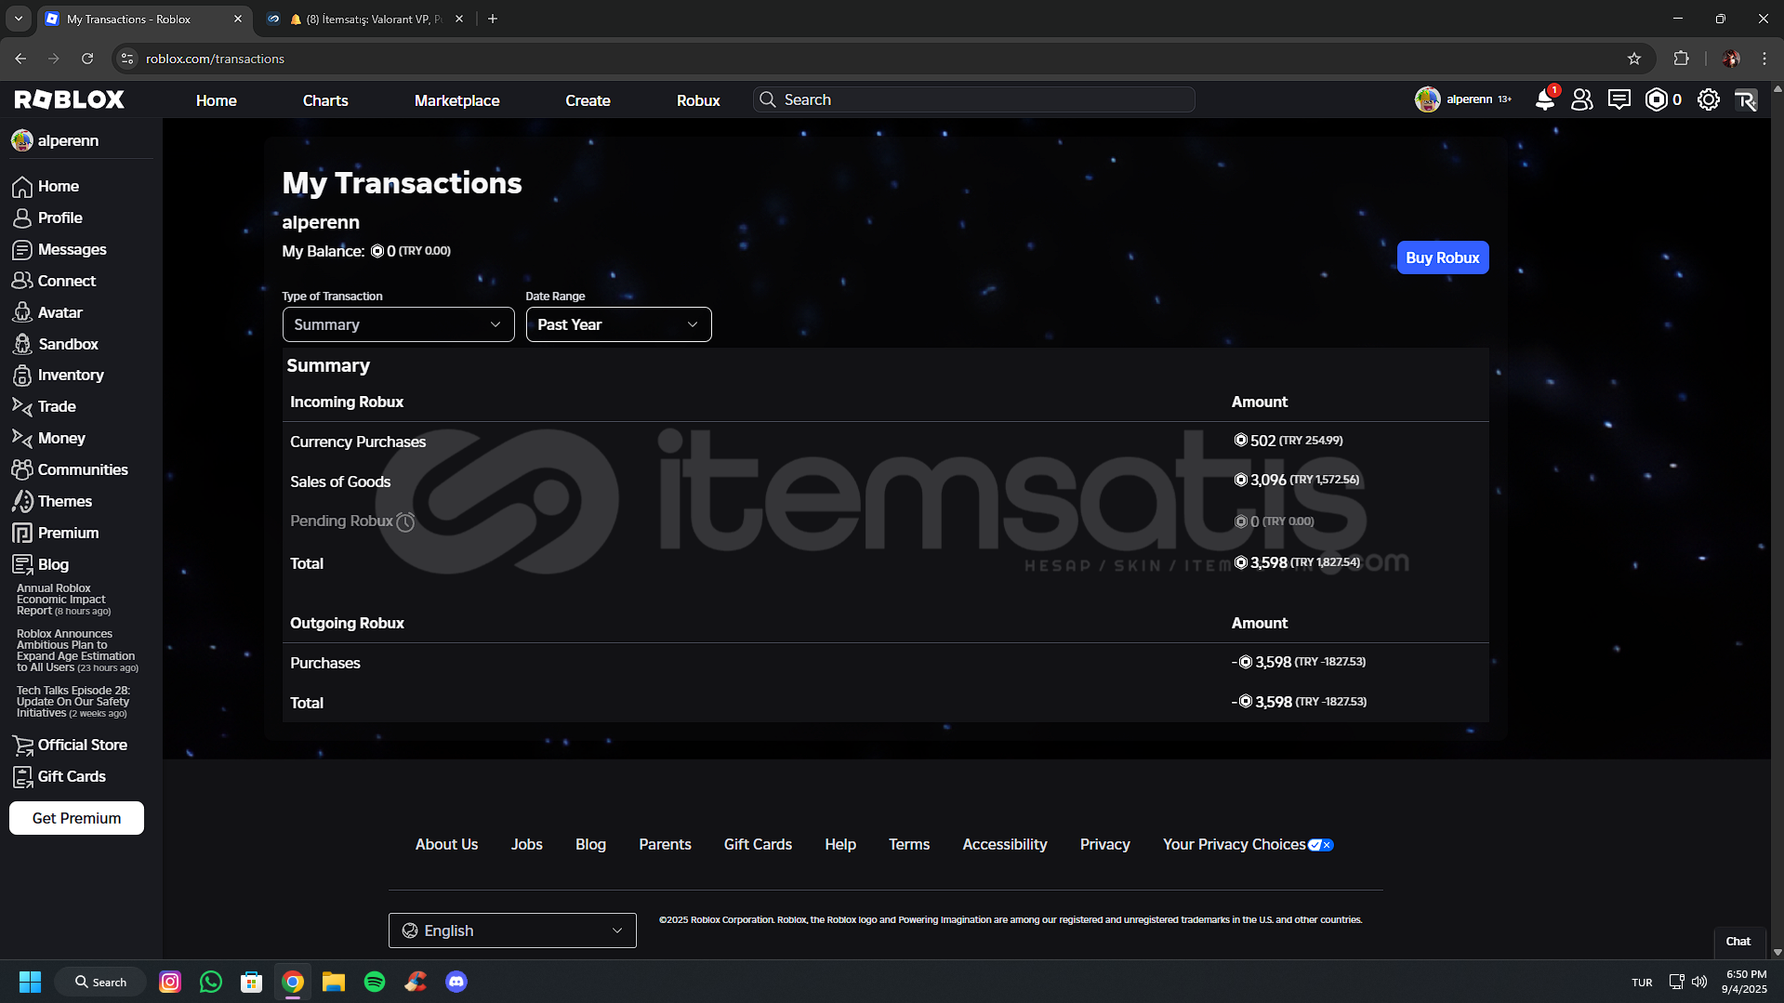Click the Get Premium button
This screenshot has width=1784, height=1003.
pyautogui.click(x=76, y=818)
